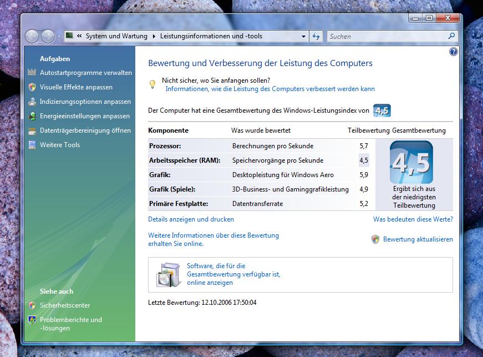This screenshot has height=357, width=483.
Task: Open Problemberichte und -lösungen
Action: [x=71, y=324]
